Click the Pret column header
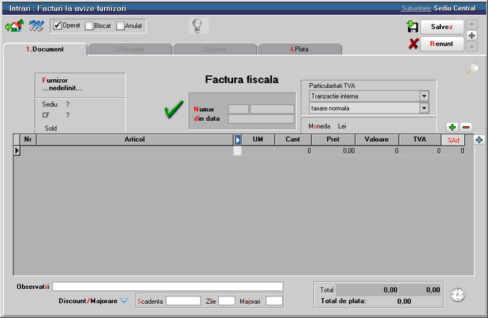The height and width of the screenshot is (318, 488). click(333, 140)
